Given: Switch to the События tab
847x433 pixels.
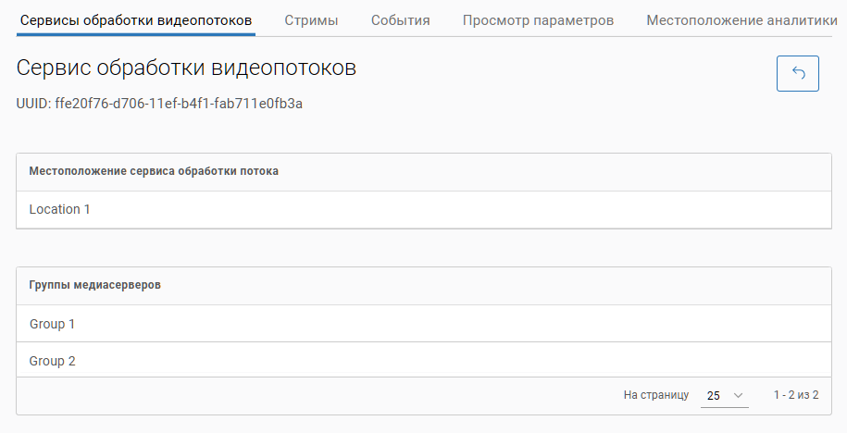Looking at the screenshot, I should click(400, 20).
